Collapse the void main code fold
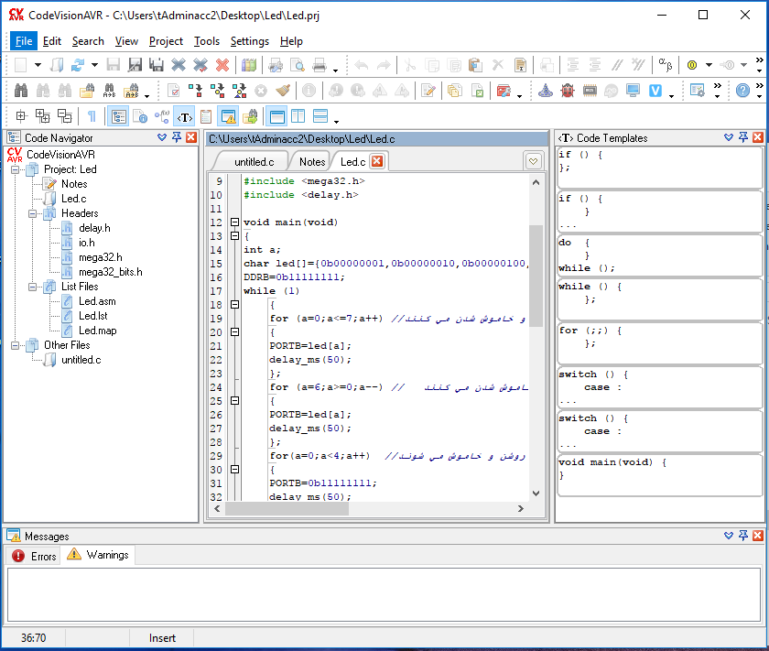The height and width of the screenshot is (651, 769). tap(235, 222)
